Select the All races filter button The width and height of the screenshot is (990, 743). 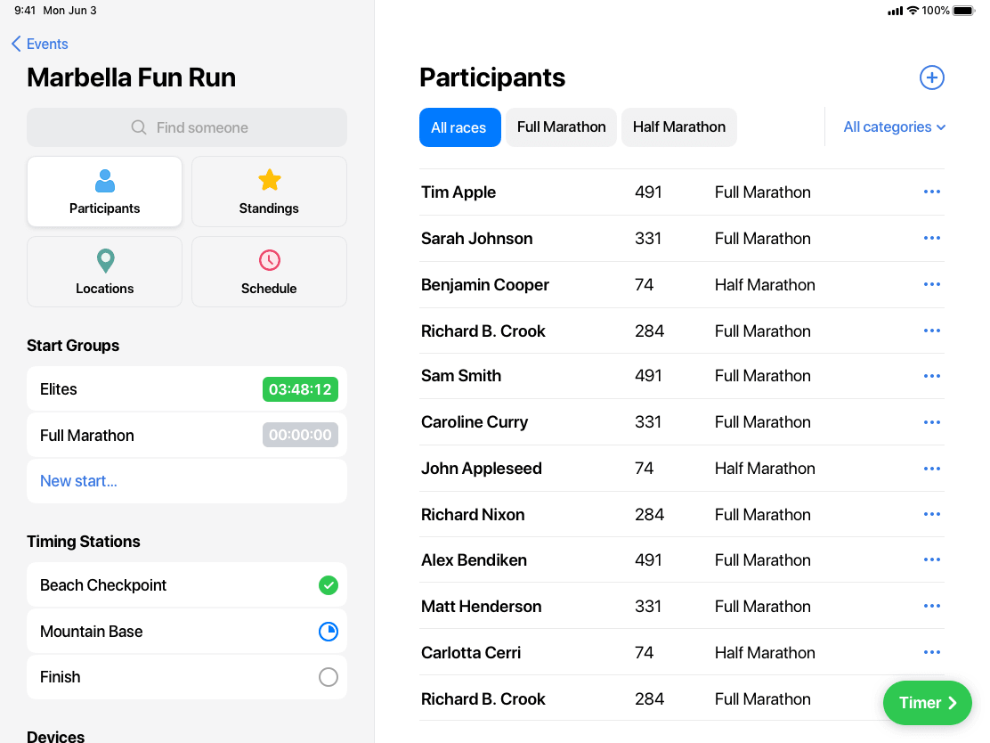(x=459, y=127)
